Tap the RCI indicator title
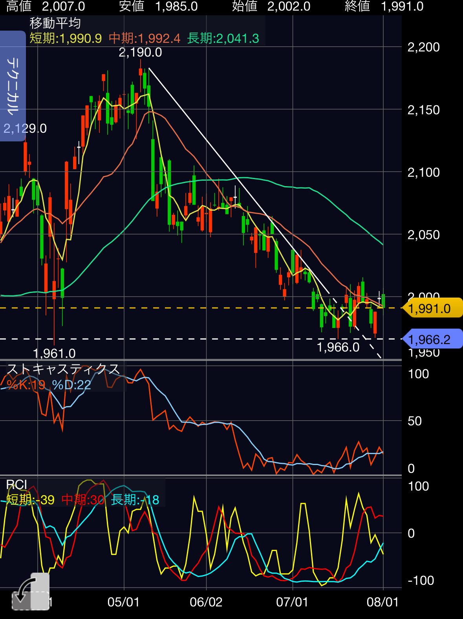The image size is (463, 619). [x=17, y=485]
